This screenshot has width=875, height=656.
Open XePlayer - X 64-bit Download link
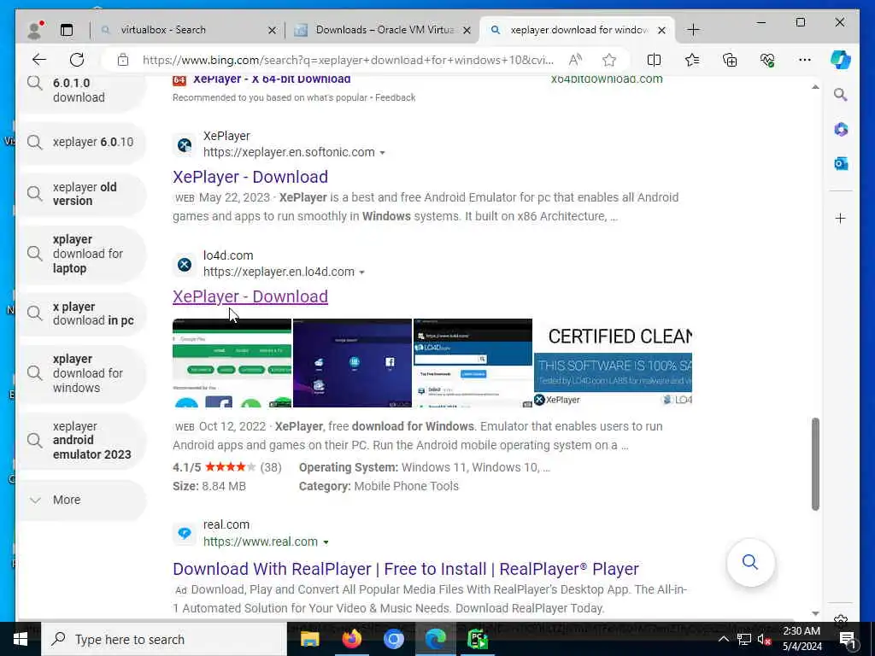272,79
